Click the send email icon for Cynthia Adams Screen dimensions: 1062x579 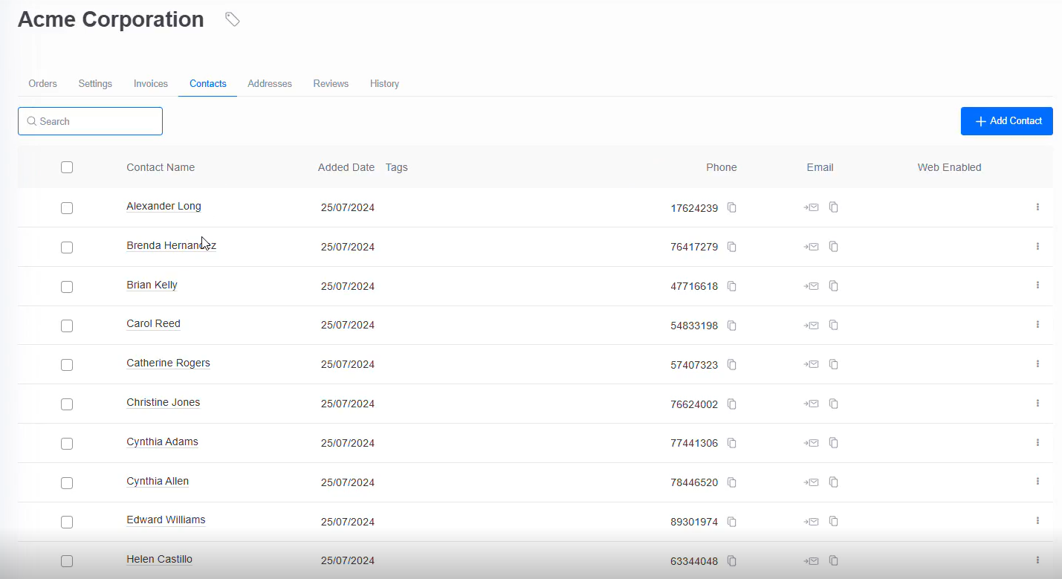[811, 443]
